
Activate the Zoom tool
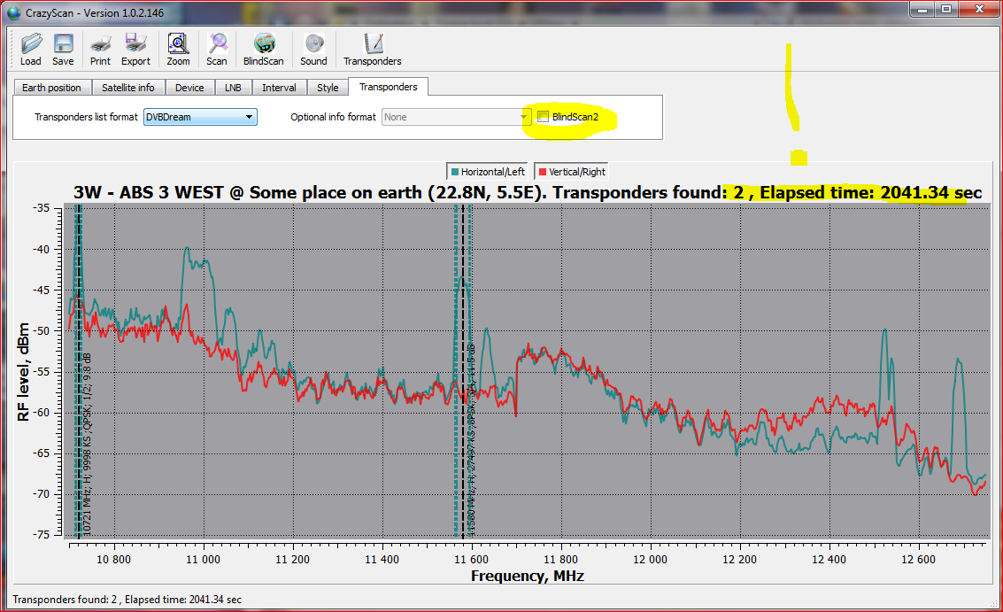[178, 43]
